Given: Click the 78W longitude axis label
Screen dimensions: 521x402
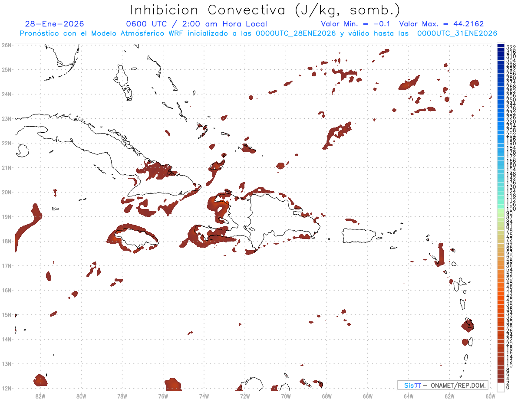Looking at the screenshot, I should point(122,396).
